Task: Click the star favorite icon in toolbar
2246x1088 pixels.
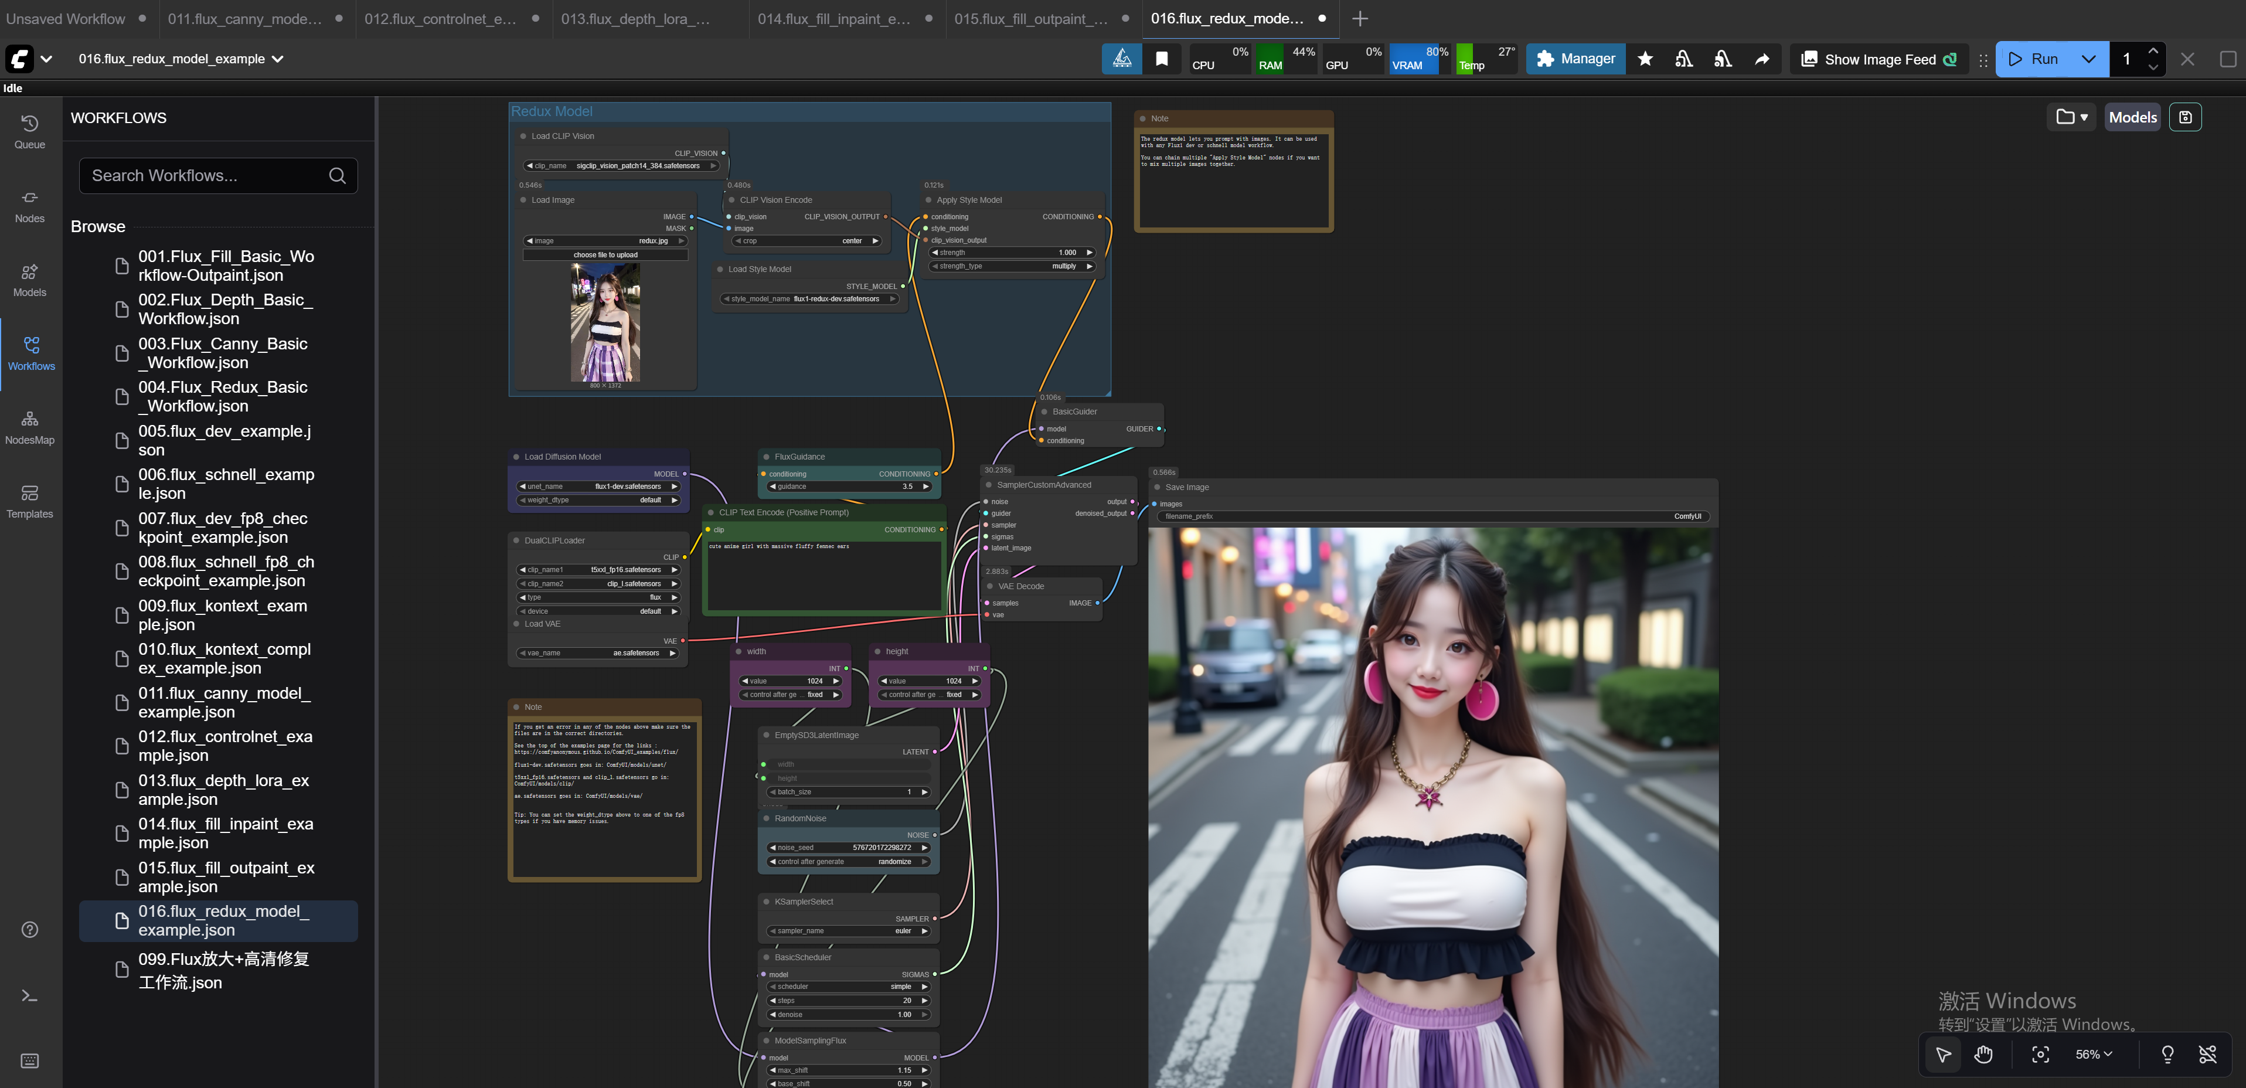Action: pos(1645,59)
